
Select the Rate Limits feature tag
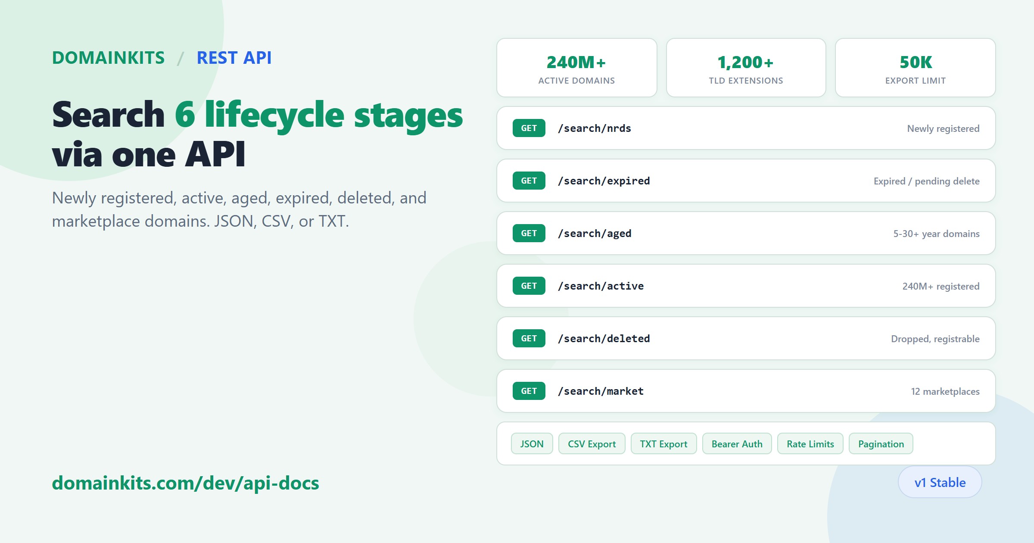pyautogui.click(x=810, y=443)
